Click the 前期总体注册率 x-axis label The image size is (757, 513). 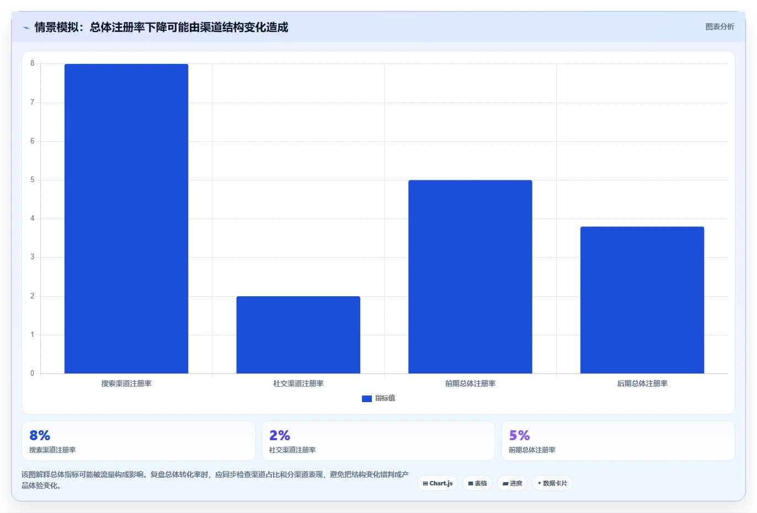pos(470,383)
